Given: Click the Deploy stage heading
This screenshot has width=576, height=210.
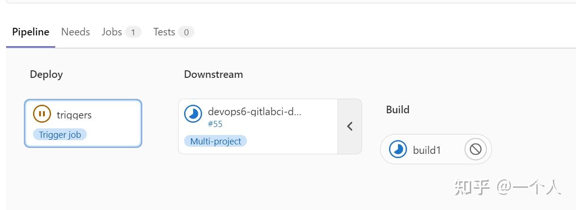Looking at the screenshot, I should pos(46,75).
